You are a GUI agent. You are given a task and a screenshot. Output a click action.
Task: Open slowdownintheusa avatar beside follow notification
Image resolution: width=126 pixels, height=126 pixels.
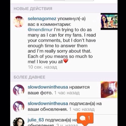pos(19,107)
